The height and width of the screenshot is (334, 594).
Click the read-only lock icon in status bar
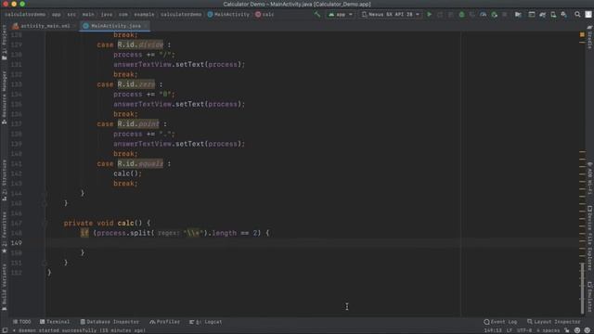click(567, 330)
